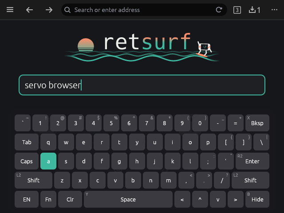Toggle the left Shift key

click(x=34, y=180)
